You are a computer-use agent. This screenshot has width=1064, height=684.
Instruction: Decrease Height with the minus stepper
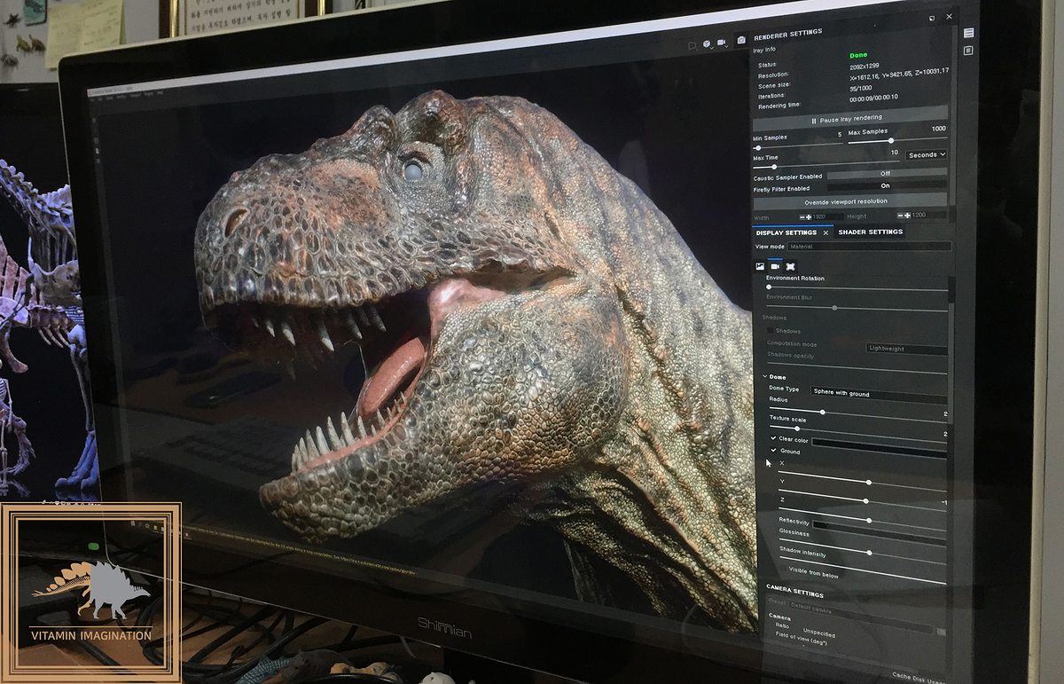tap(899, 216)
